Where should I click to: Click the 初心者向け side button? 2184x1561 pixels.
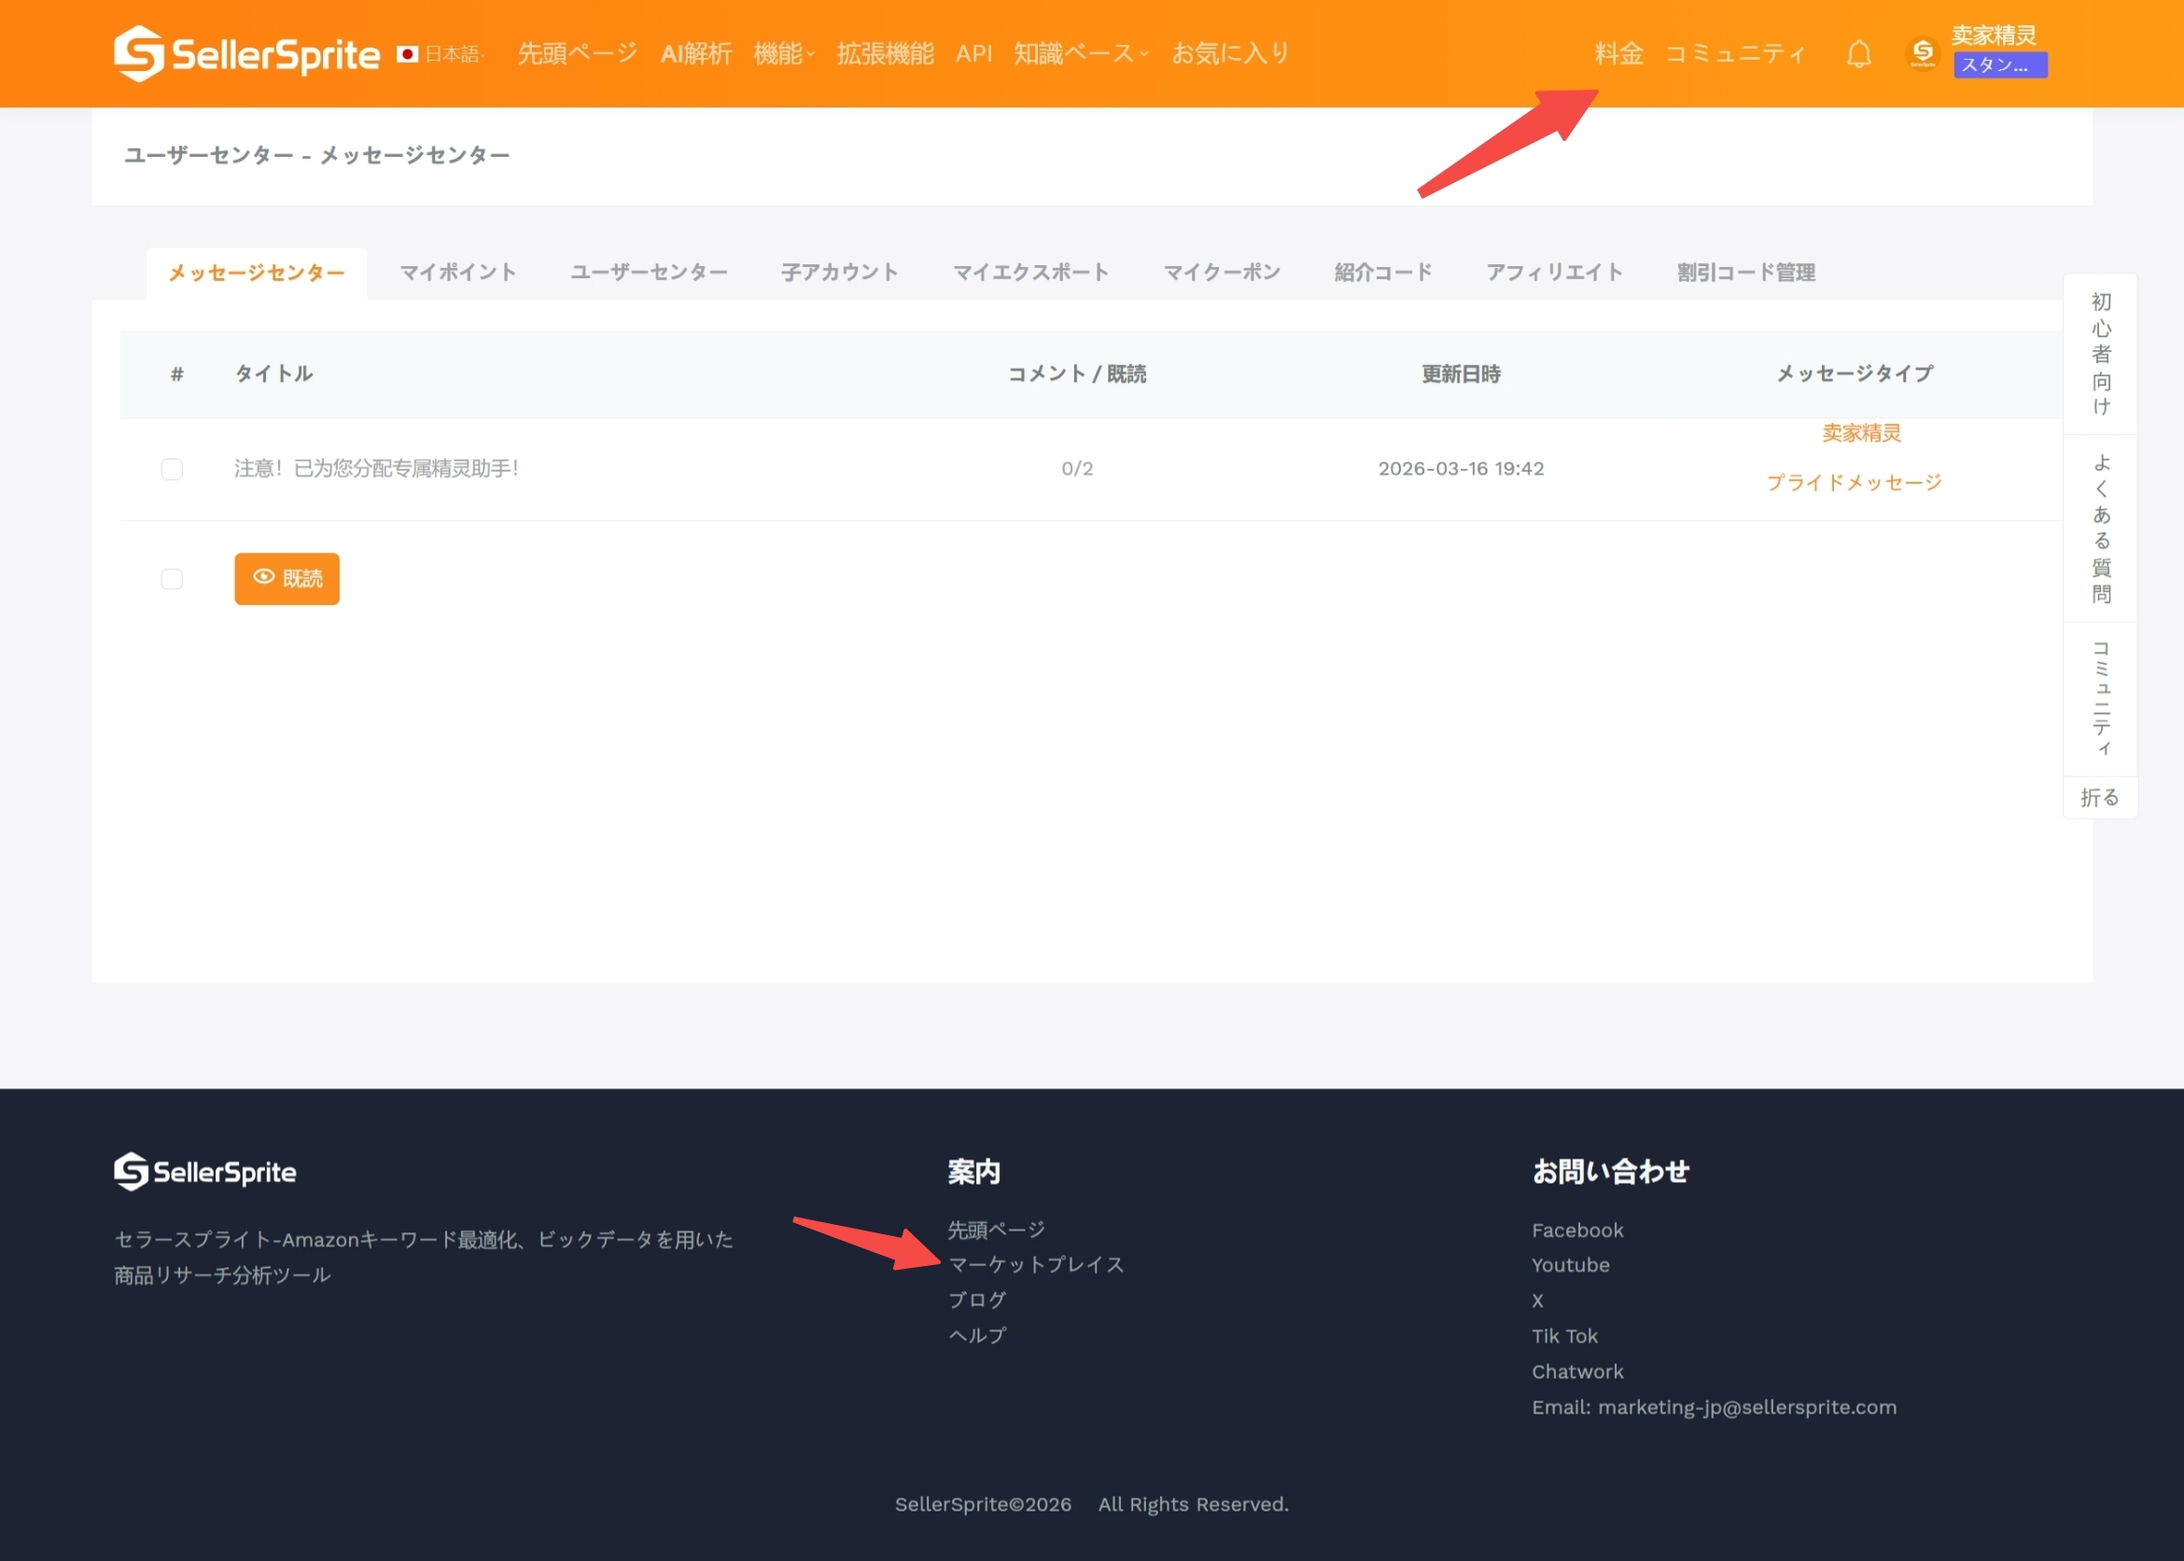tap(2100, 354)
